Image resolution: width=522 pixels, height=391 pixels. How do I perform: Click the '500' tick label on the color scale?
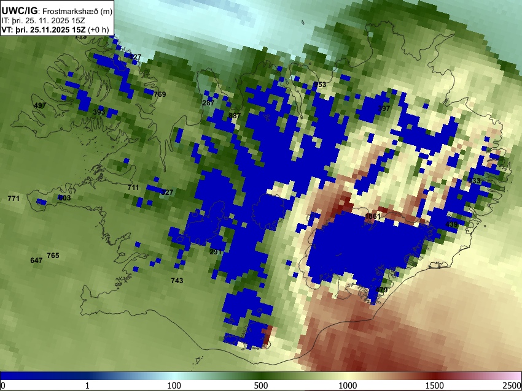pyautogui.click(x=261, y=385)
